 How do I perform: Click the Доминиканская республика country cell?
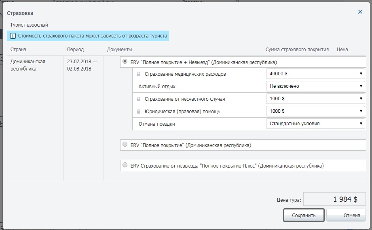(x=27, y=65)
